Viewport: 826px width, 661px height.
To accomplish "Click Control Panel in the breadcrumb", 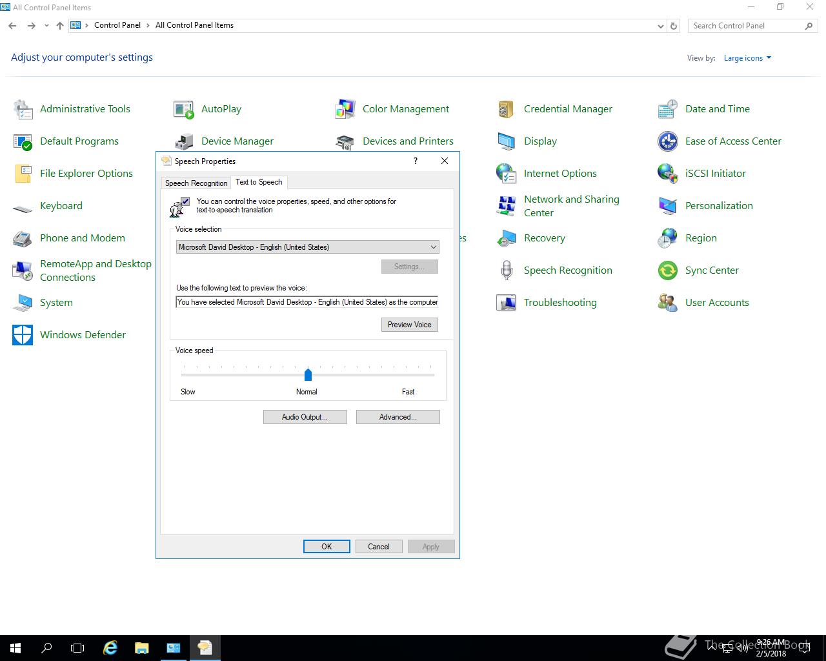I will [117, 25].
